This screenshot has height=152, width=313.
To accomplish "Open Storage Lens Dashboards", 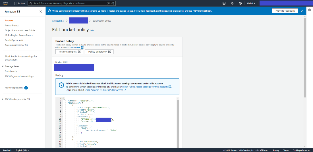I will 11,71.
